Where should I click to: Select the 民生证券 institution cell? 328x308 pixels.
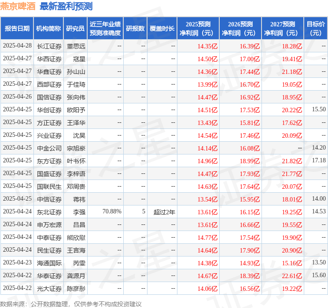(x=49, y=250)
